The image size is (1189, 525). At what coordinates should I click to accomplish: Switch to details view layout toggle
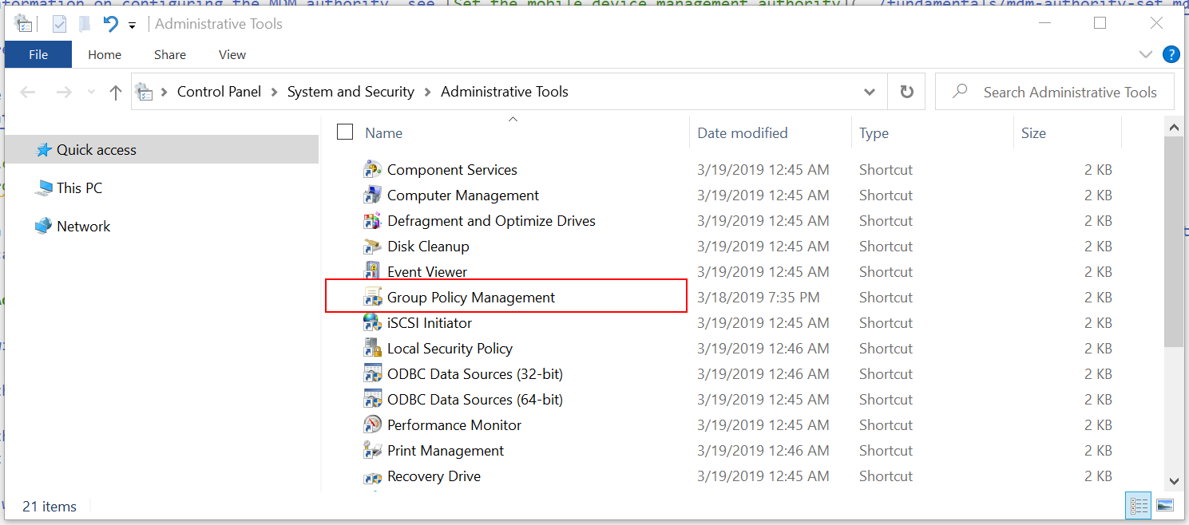tap(1139, 505)
